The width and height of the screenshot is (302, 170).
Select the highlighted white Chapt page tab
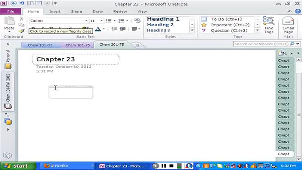(284, 154)
